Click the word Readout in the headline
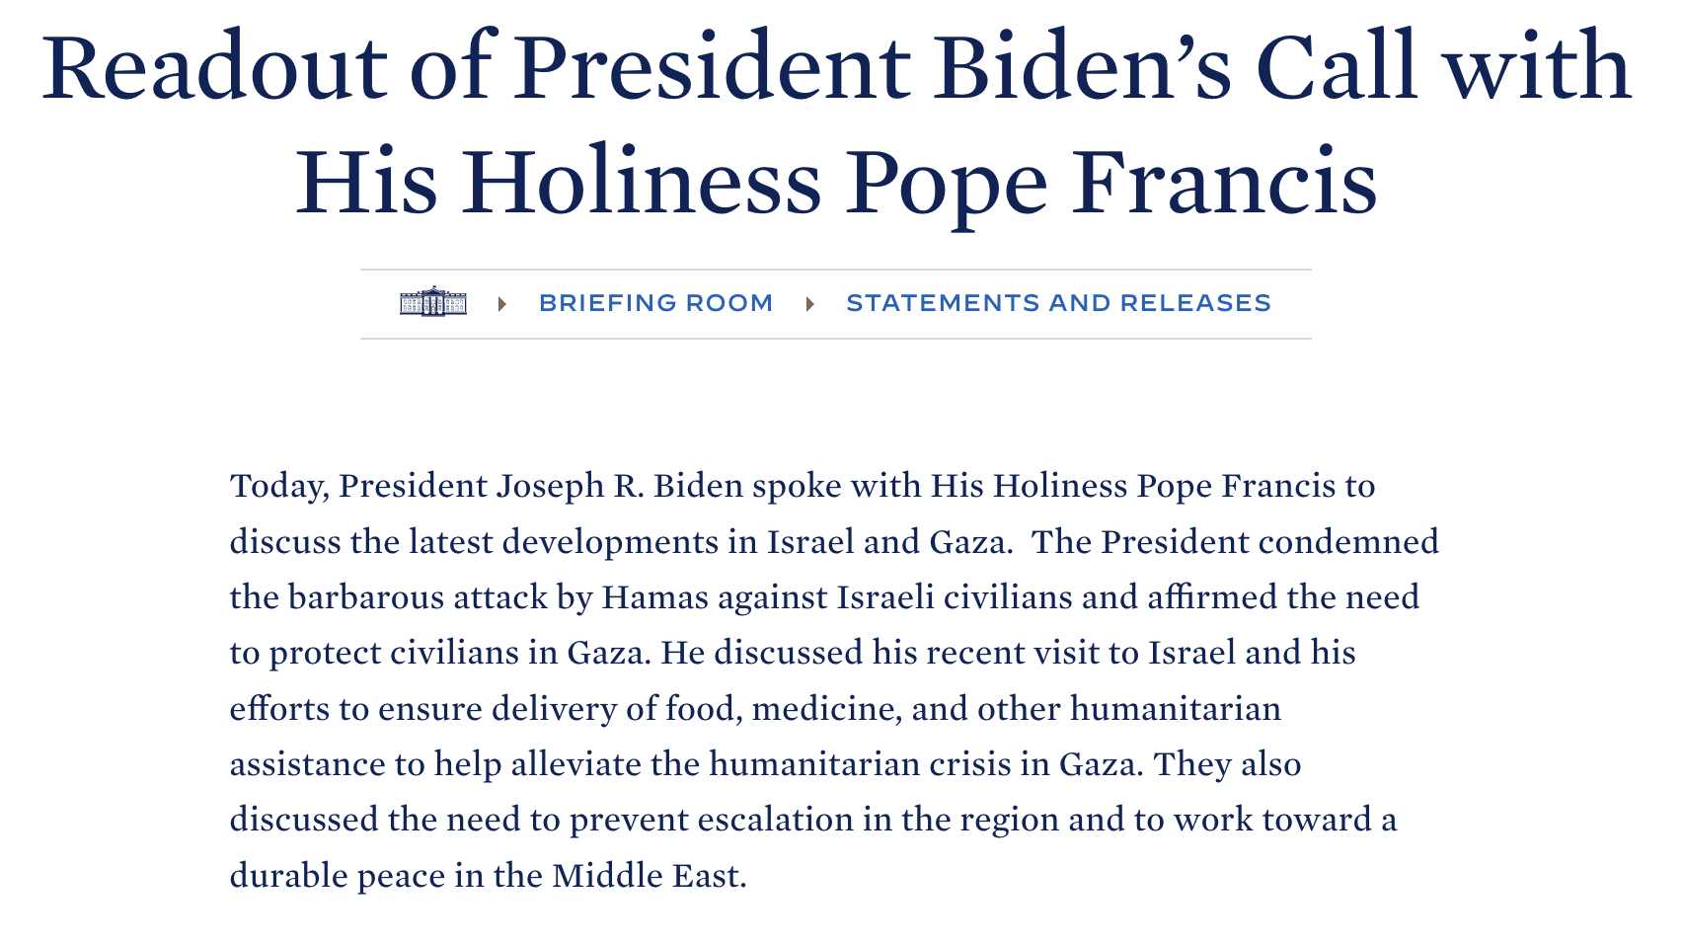Image resolution: width=1684 pixels, height=946 pixels. (214, 69)
